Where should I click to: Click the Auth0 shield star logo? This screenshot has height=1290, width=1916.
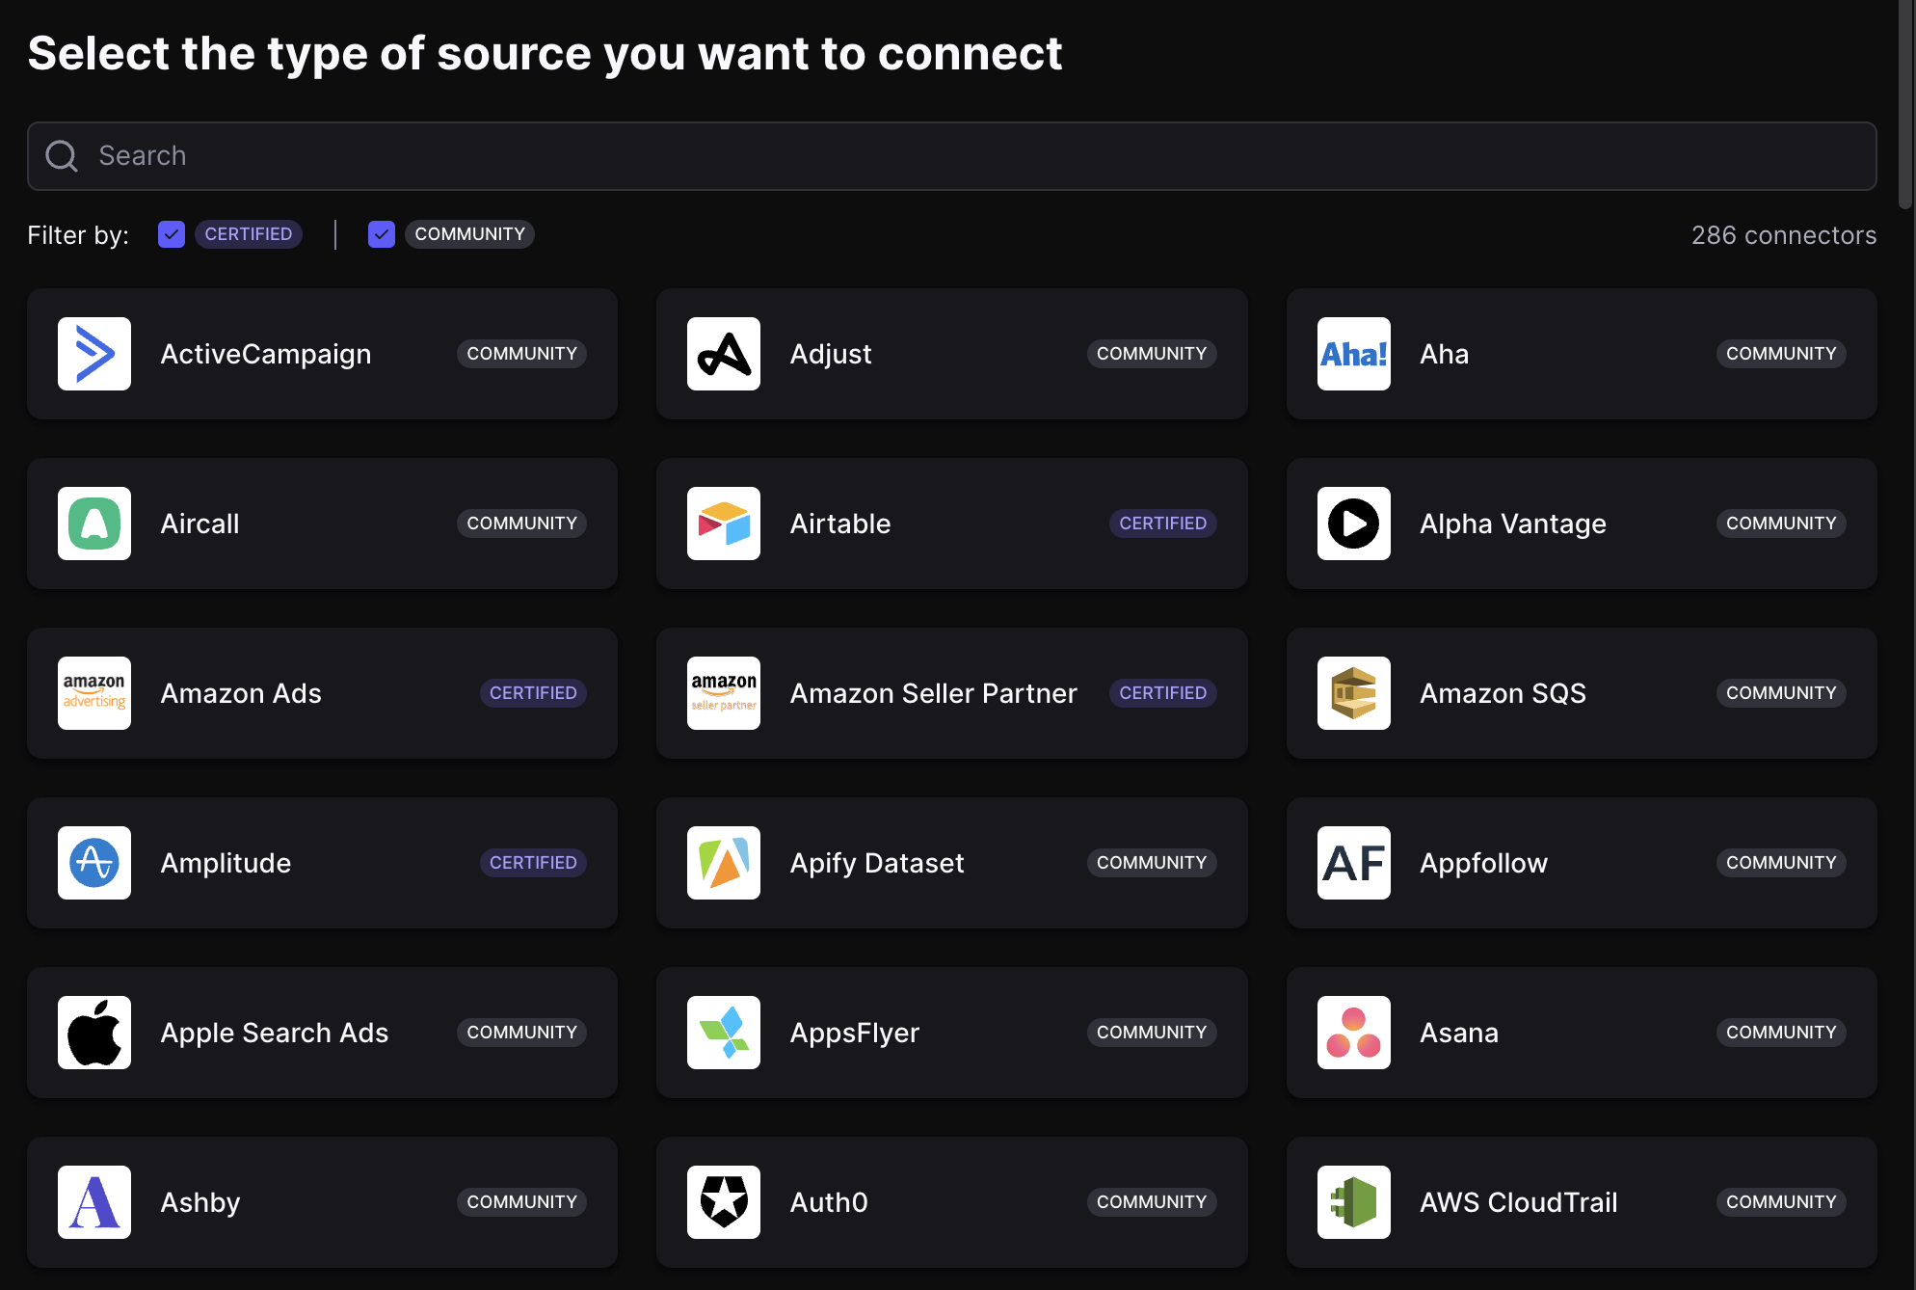click(724, 1202)
